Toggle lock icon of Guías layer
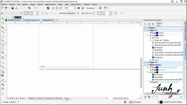Image resolution: width=187 pixels, height=105 pixels. pyautogui.click(x=155, y=33)
